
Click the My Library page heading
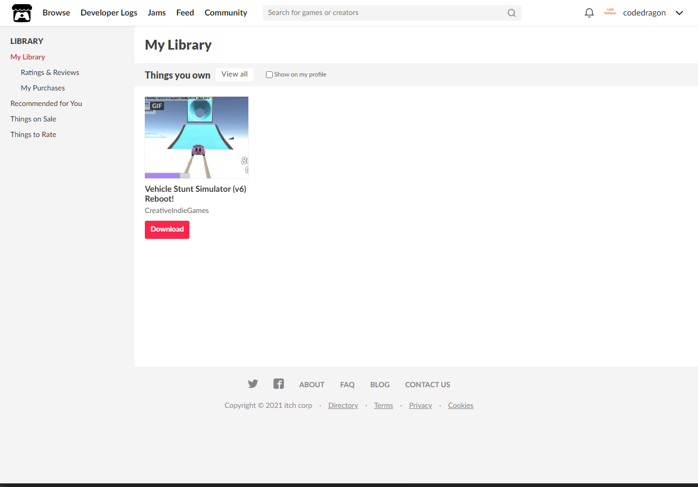click(179, 45)
